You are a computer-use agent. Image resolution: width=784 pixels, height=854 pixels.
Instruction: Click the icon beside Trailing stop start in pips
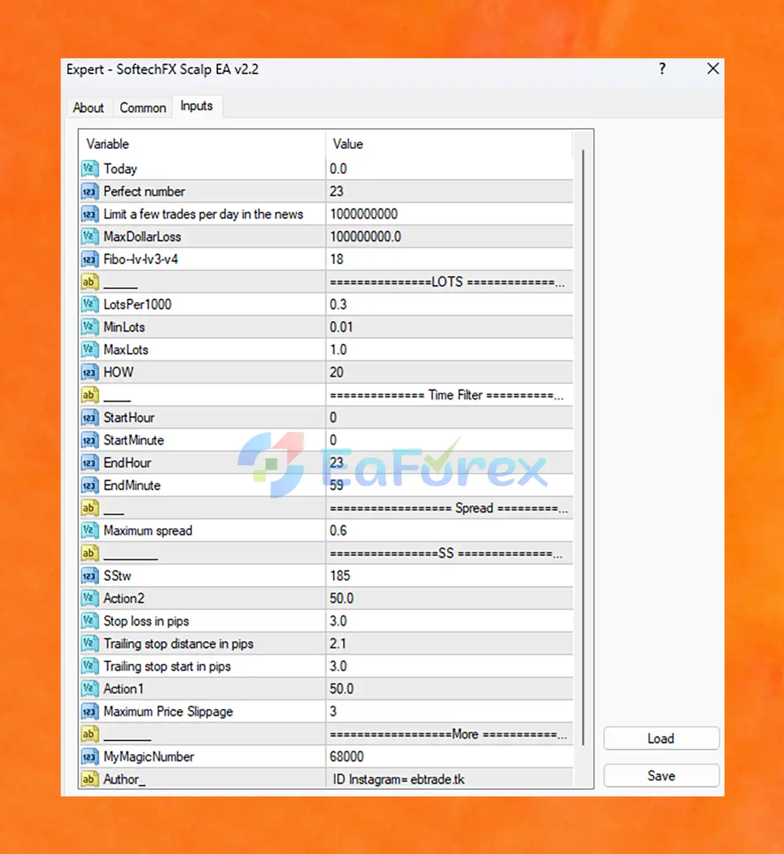coord(89,667)
